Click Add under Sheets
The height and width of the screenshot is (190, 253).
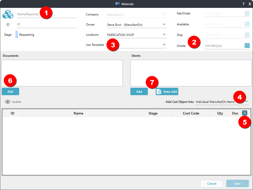coord(139,91)
